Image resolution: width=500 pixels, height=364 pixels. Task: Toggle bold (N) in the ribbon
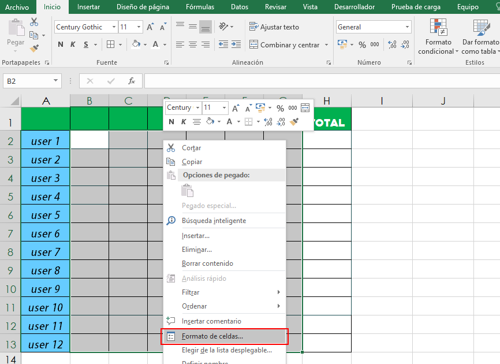click(x=61, y=44)
